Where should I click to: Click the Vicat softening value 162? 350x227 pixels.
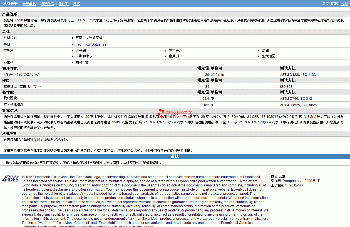206,105
